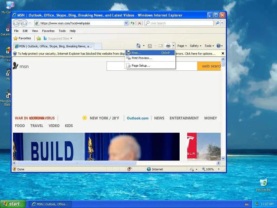Open the File menu
The width and height of the screenshot is (277, 208).
[16, 31]
